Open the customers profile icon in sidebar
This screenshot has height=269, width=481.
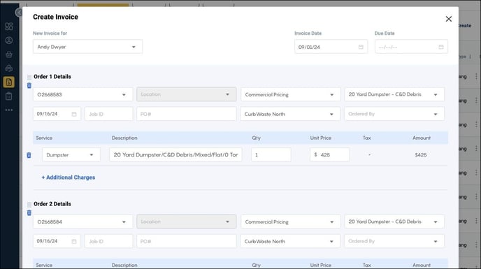click(9, 41)
